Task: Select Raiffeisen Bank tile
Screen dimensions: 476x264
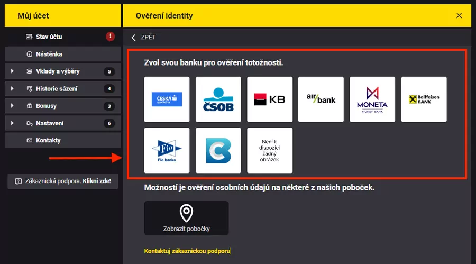Action: point(424,99)
